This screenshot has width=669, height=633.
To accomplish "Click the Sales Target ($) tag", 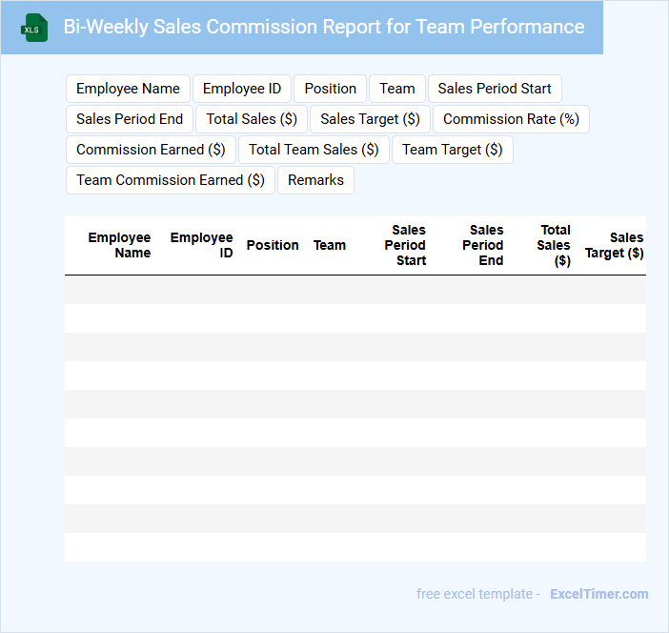I will [x=370, y=119].
